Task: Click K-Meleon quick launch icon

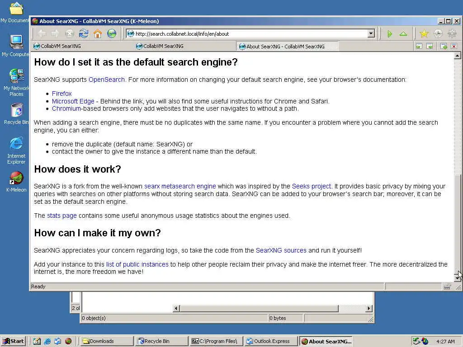Action: click(68, 341)
